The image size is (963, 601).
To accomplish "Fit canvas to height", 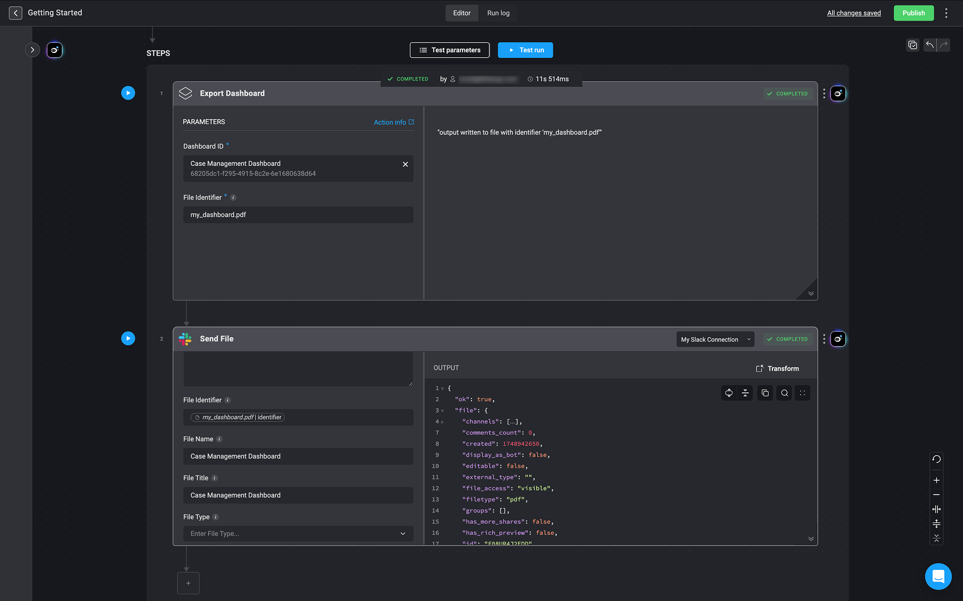I will 936,524.
